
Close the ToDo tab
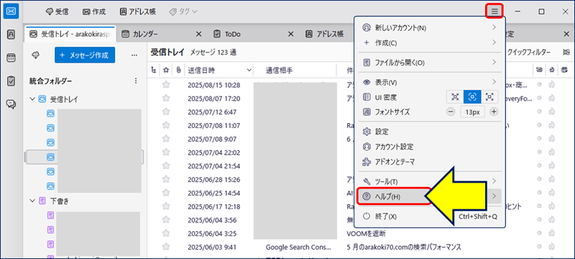291,34
